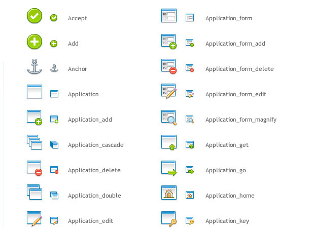Choose the small Application_form_edit icon
Viewport: 312px width, 228px height.
point(190,94)
